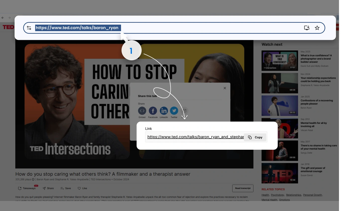Click the browser back arrow
The image size is (342, 211).
tap(3, 18)
